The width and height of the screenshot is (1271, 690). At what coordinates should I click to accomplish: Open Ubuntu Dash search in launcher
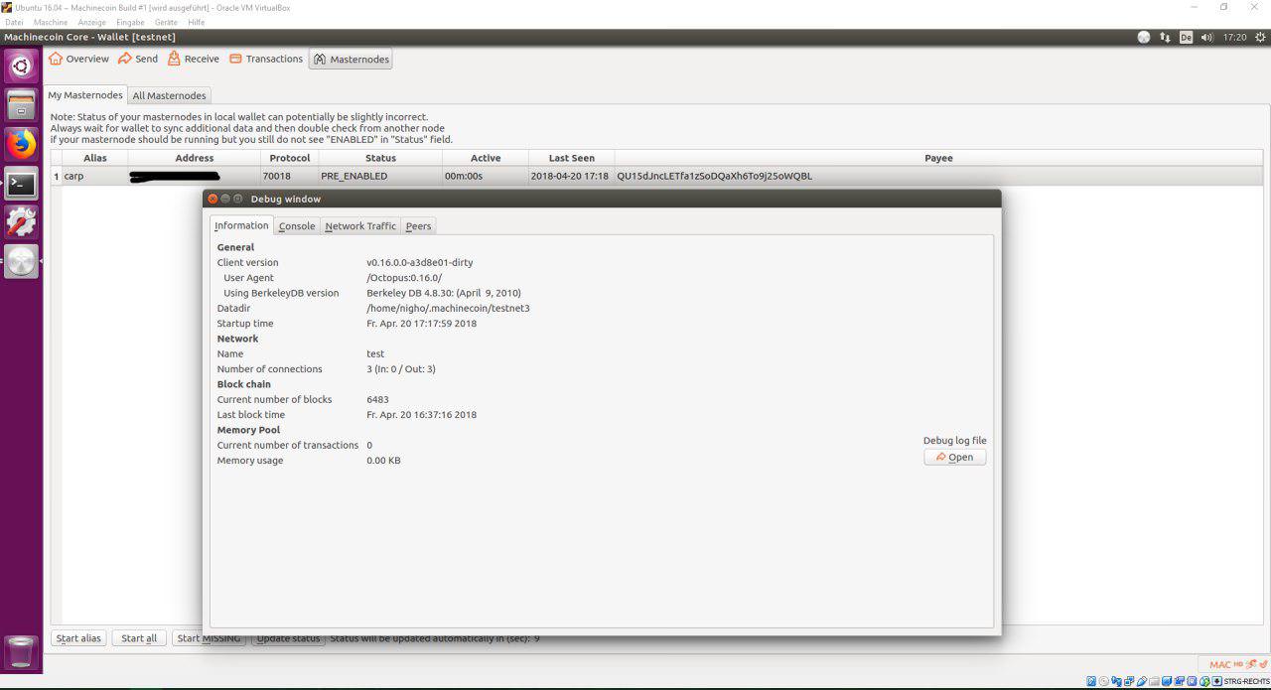pyautogui.click(x=22, y=67)
